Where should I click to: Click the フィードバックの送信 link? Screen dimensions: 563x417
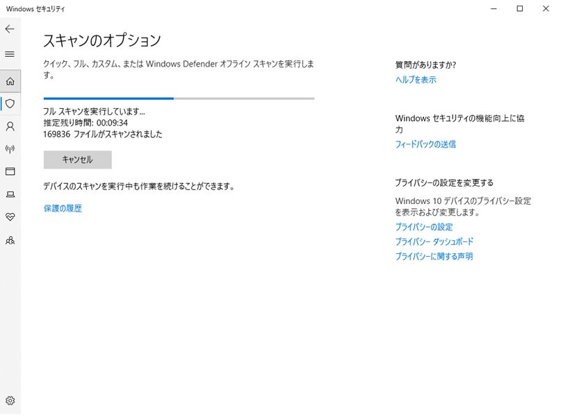(x=425, y=144)
